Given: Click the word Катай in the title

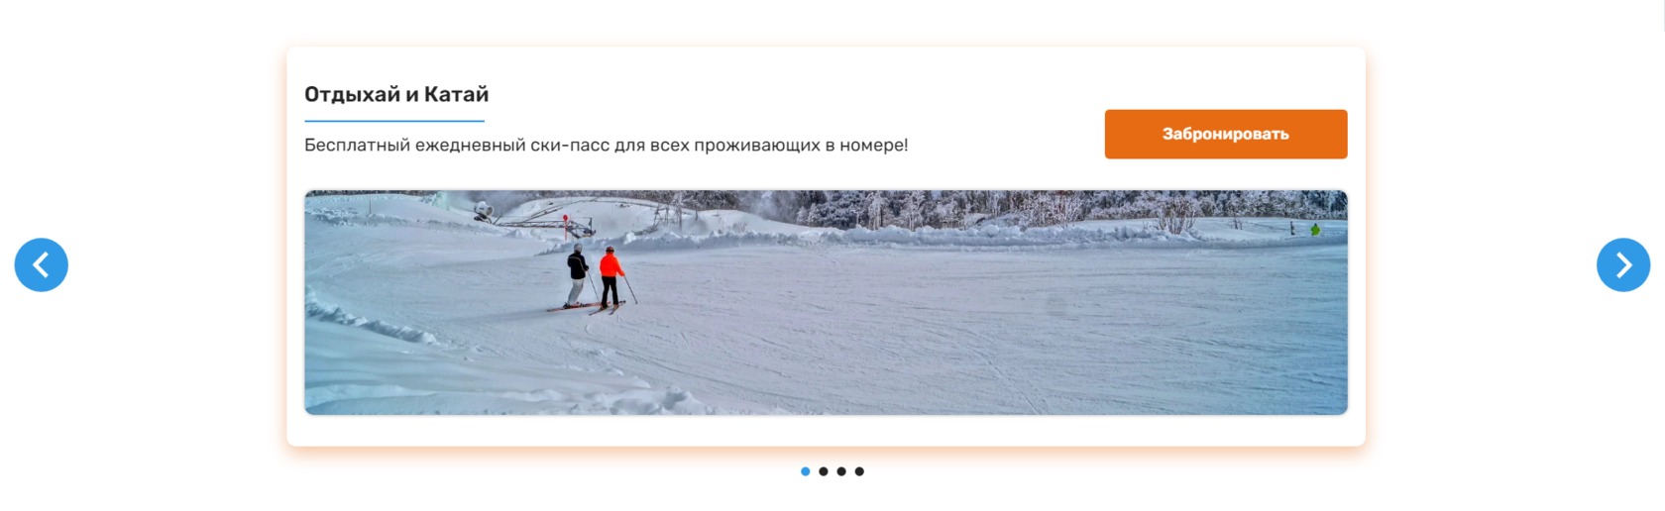Looking at the screenshot, I should pyautogui.click(x=457, y=94).
